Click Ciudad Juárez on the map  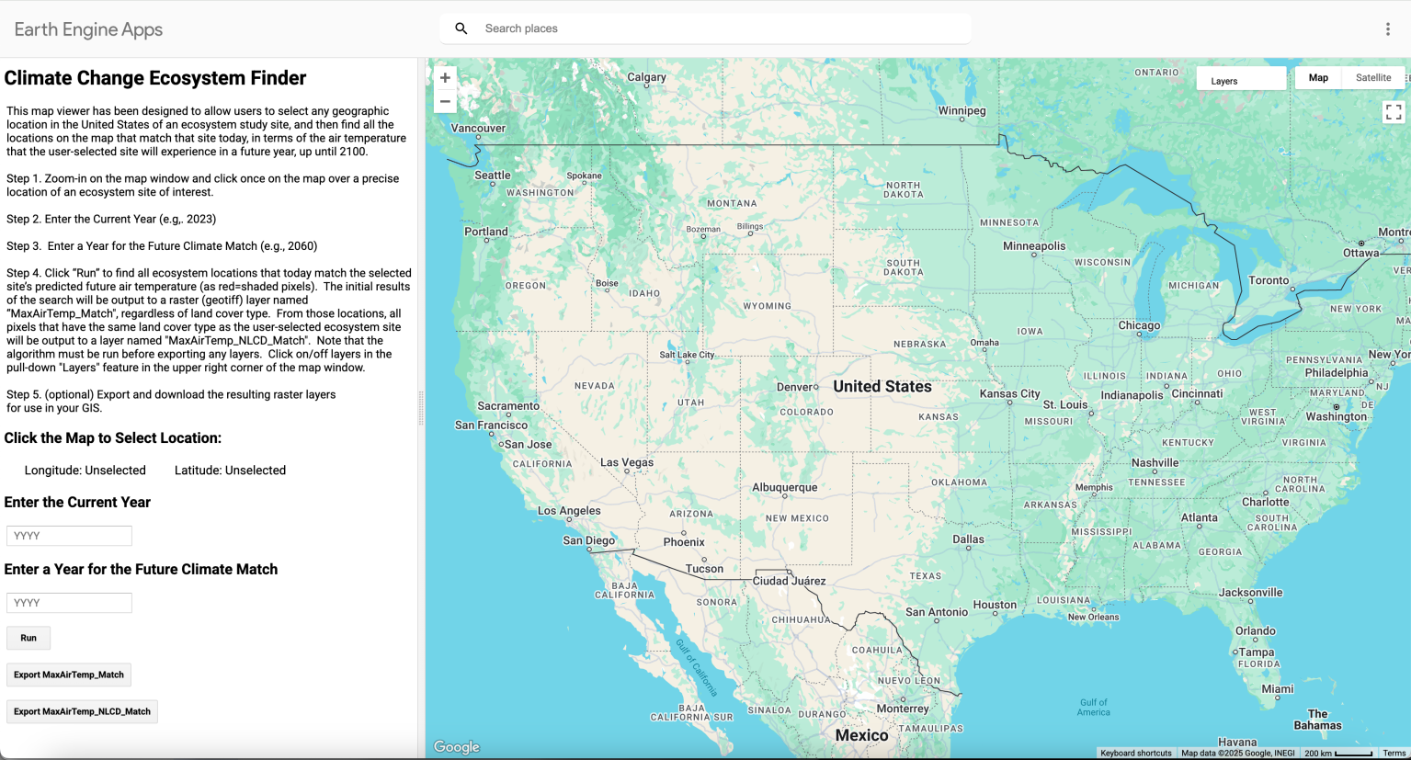coord(789,581)
